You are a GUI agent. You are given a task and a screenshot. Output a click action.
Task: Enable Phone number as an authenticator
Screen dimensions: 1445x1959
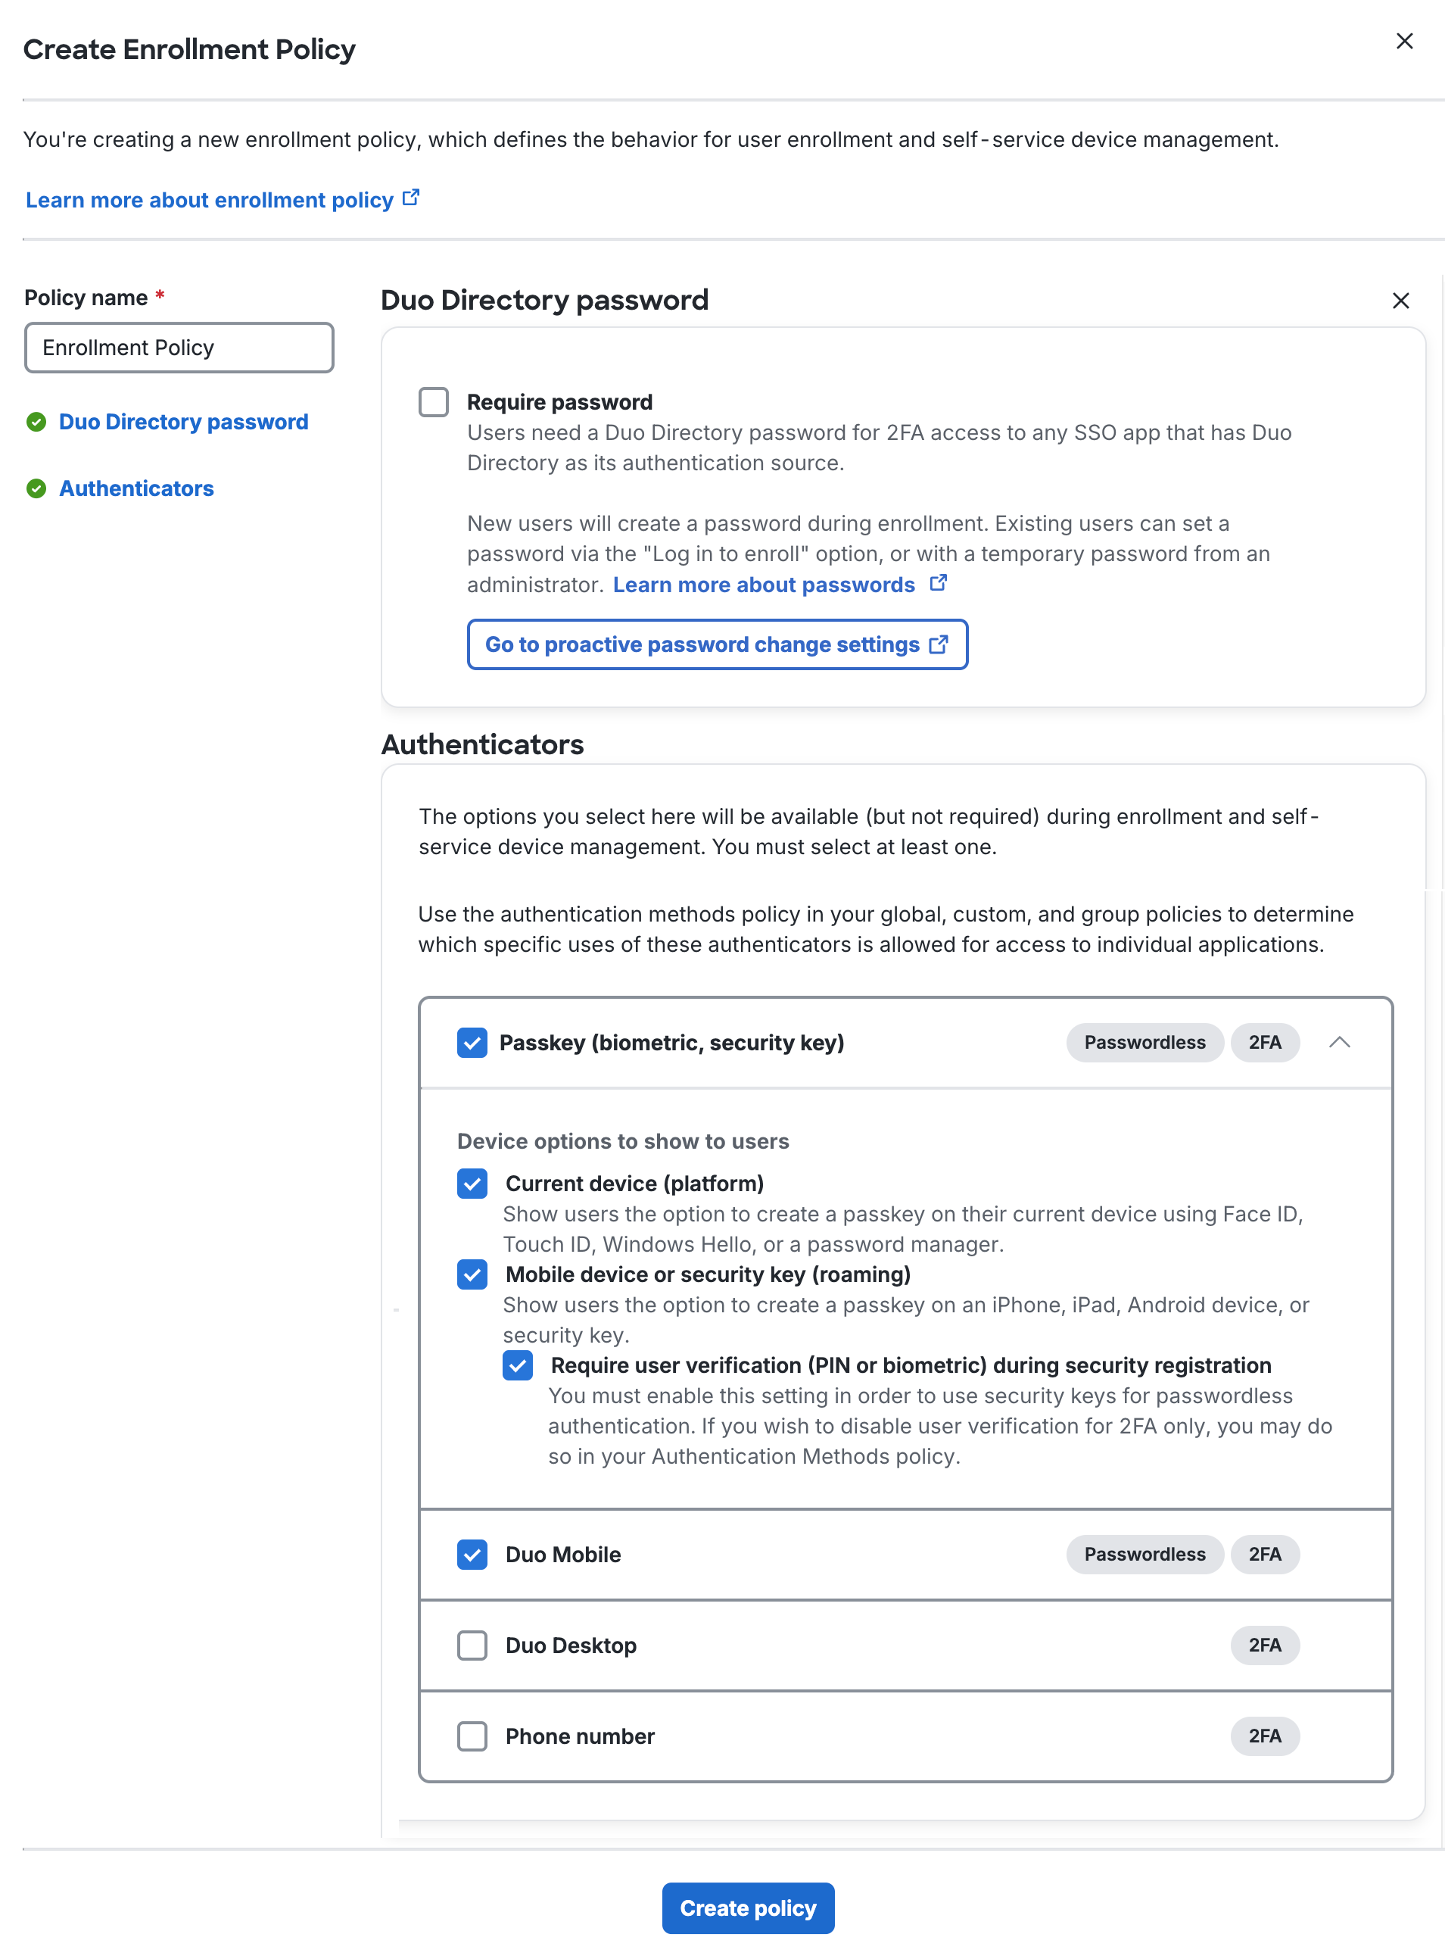472,1736
